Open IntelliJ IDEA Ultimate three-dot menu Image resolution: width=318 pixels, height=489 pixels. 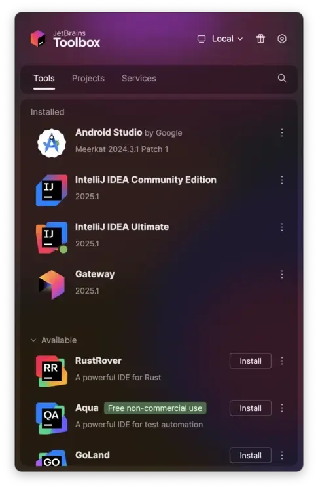click(281, 227)
